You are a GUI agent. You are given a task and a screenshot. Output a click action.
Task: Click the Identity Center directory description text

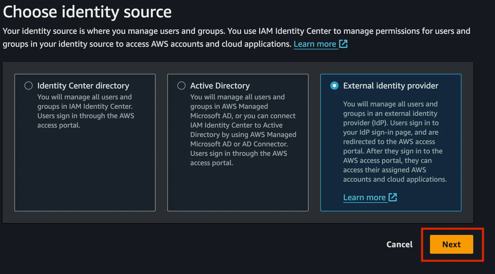click(86, 111)
